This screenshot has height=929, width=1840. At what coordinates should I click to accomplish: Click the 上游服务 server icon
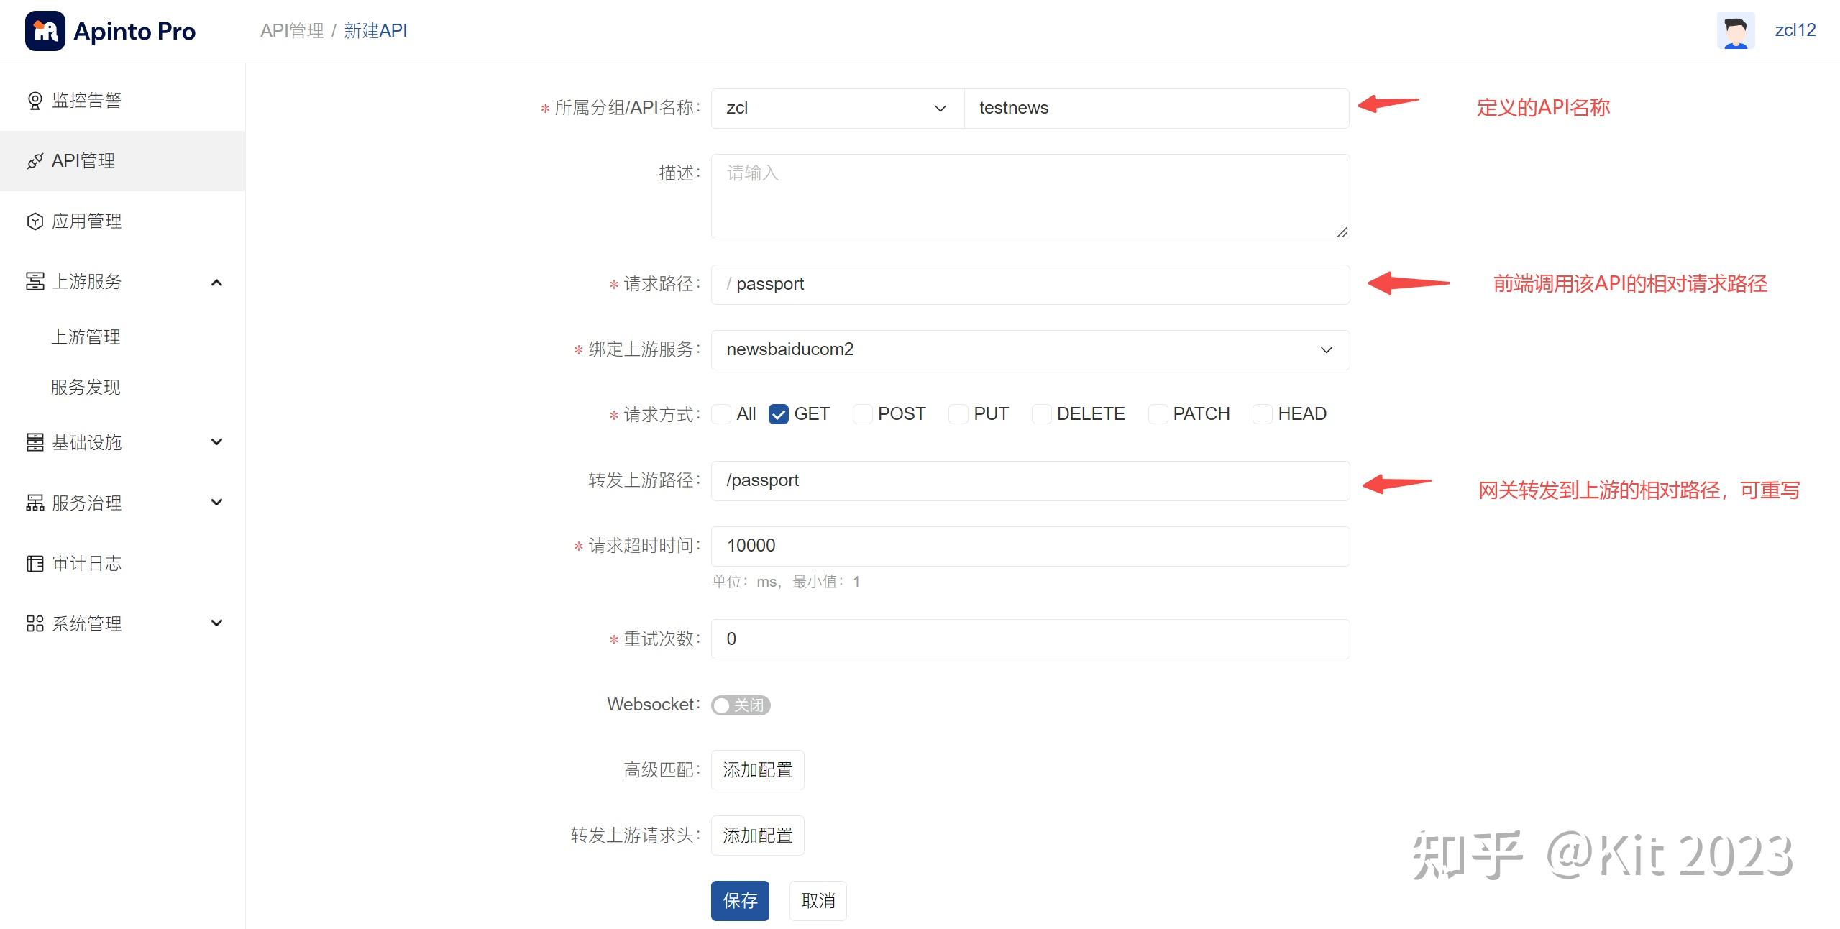tap(35, 282)
